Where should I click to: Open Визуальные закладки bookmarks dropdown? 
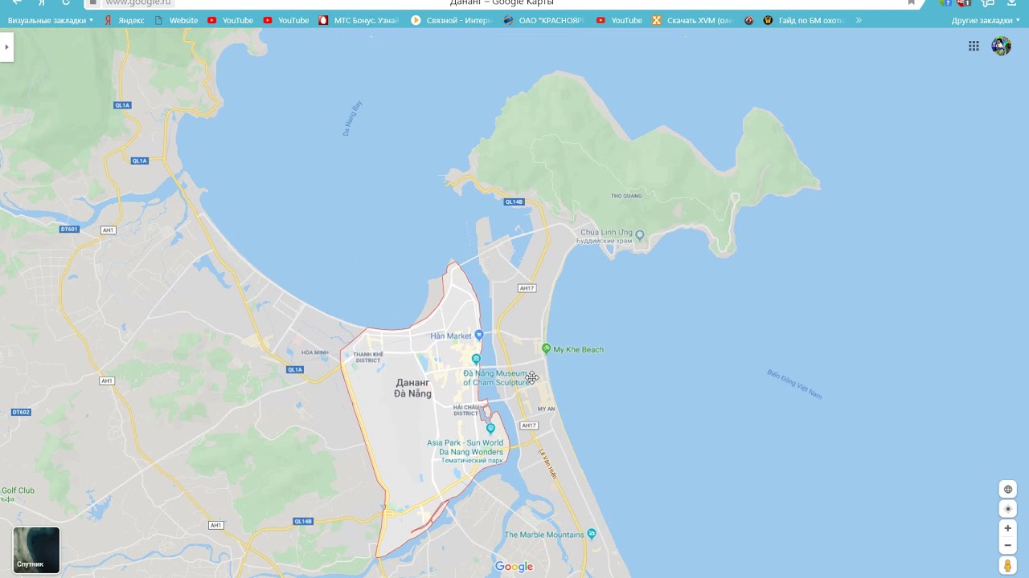pyautogui.click(x=51, y=20)
